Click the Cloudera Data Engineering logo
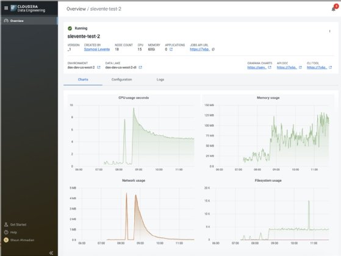341x256 pixels. (28, 9)
